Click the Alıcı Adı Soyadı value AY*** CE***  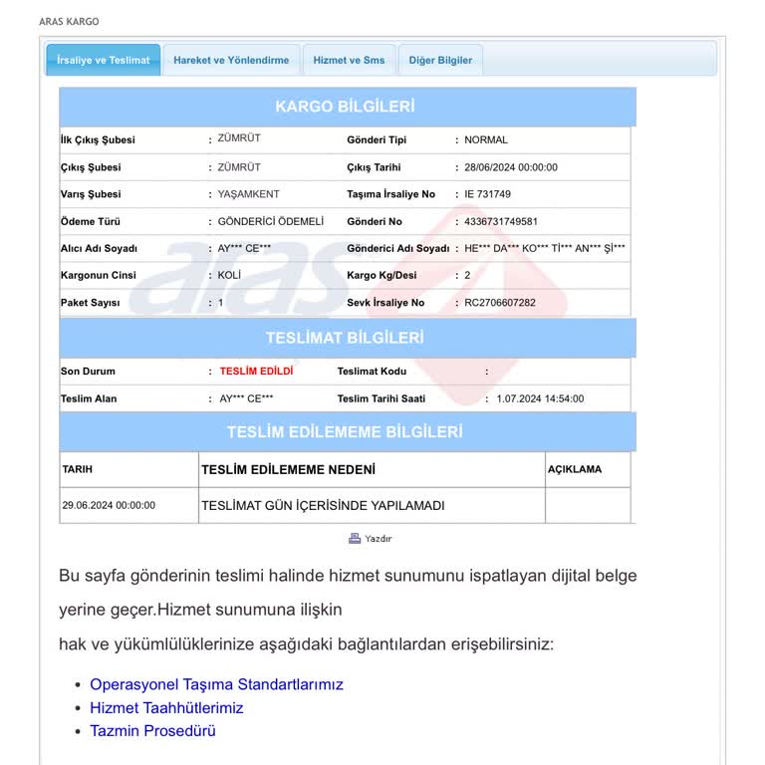(x=244, y=248)
